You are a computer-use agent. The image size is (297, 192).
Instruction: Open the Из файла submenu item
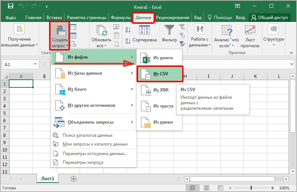[x=94, y=57]
